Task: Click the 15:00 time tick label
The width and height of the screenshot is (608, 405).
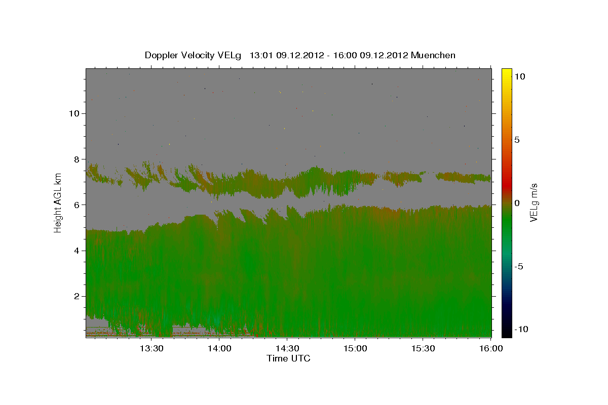Action: coord(355,348)
